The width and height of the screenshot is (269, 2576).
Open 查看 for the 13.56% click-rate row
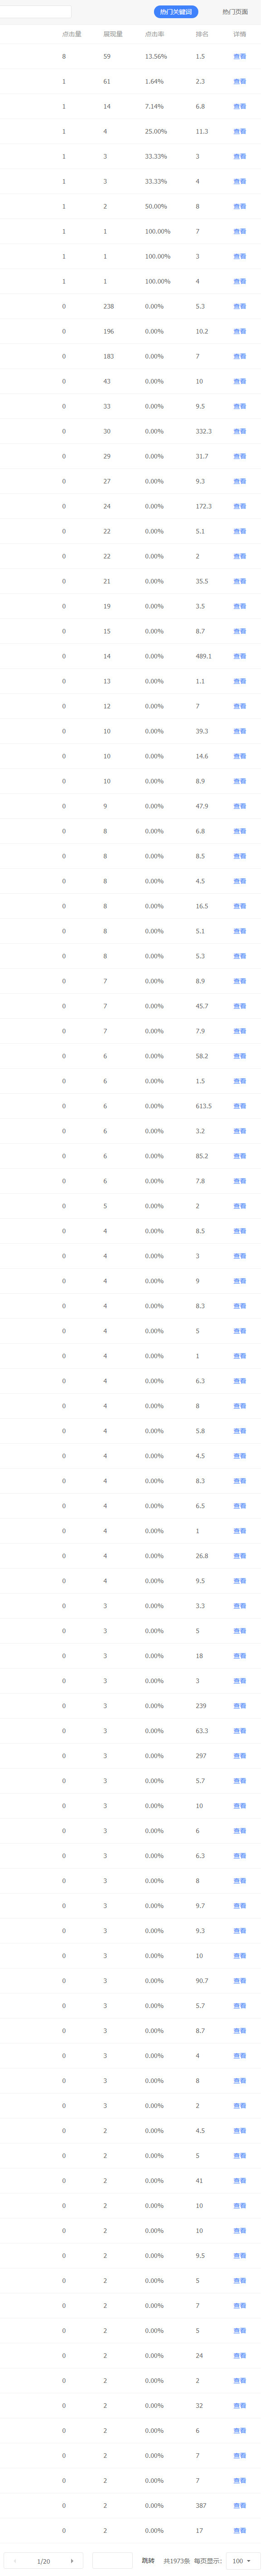pos(239,57)
